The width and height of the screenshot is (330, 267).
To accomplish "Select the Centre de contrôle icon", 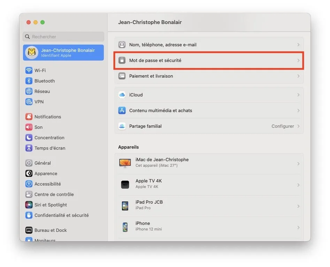I will 29,194.
